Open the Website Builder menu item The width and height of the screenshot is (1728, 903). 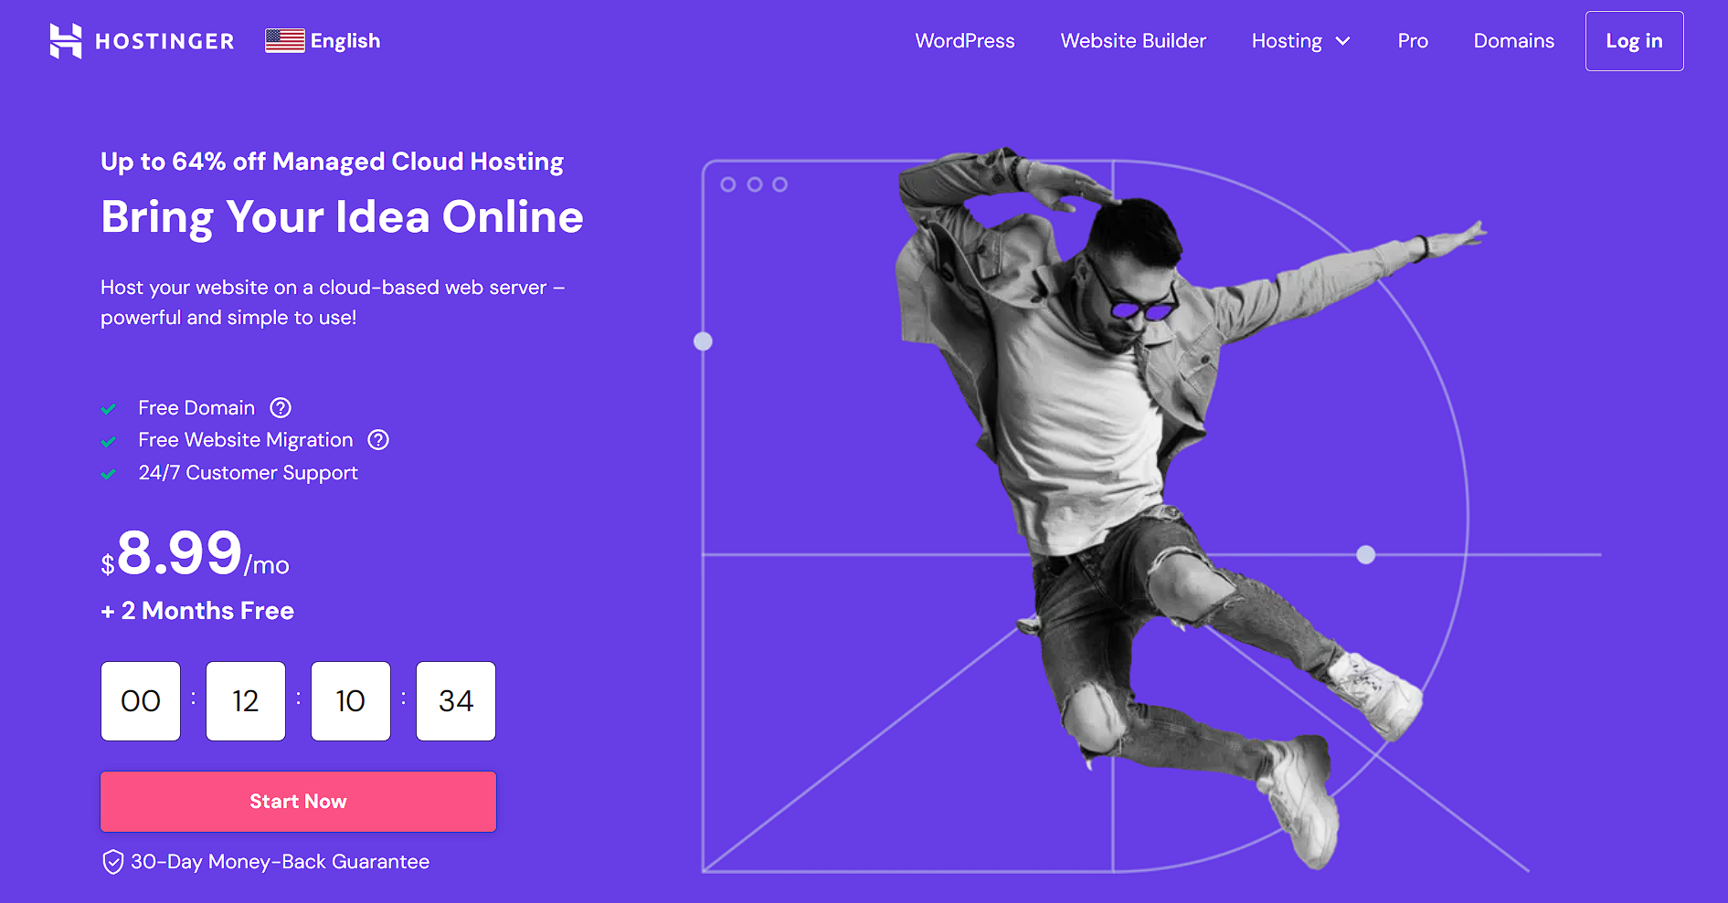click(1133, 41)
